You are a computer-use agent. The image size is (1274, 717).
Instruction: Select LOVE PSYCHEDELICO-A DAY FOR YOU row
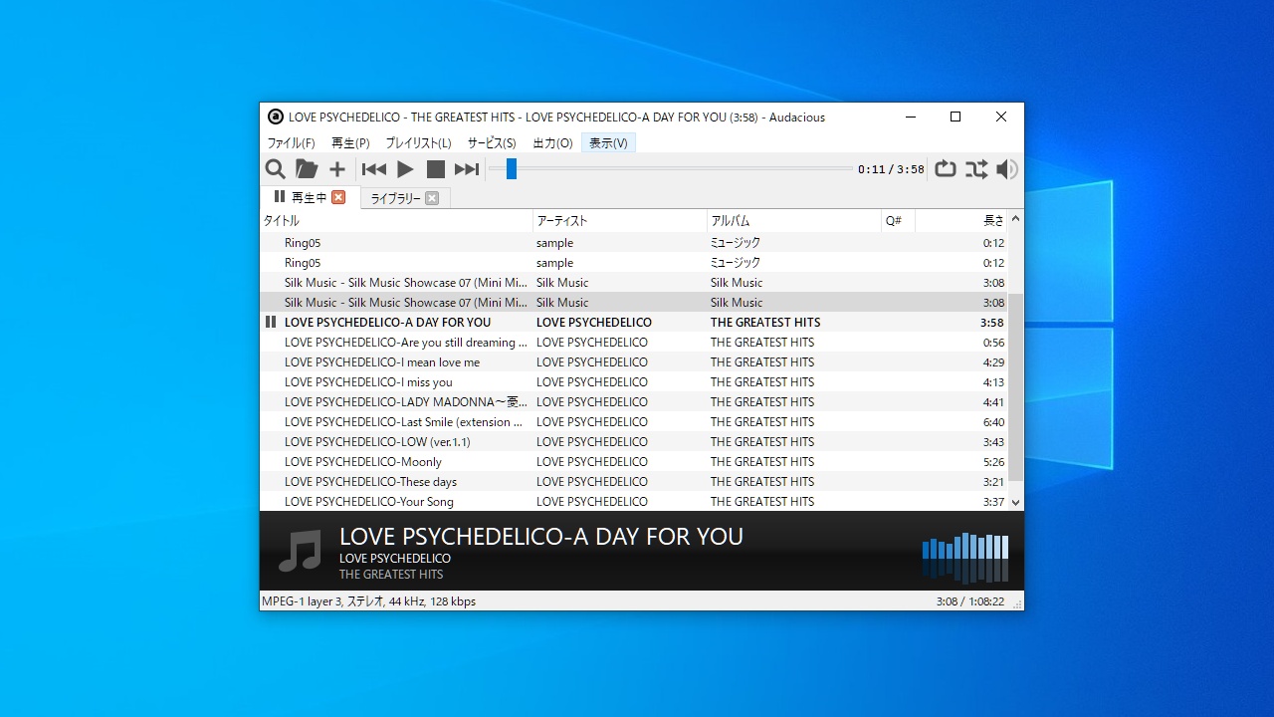634,323
